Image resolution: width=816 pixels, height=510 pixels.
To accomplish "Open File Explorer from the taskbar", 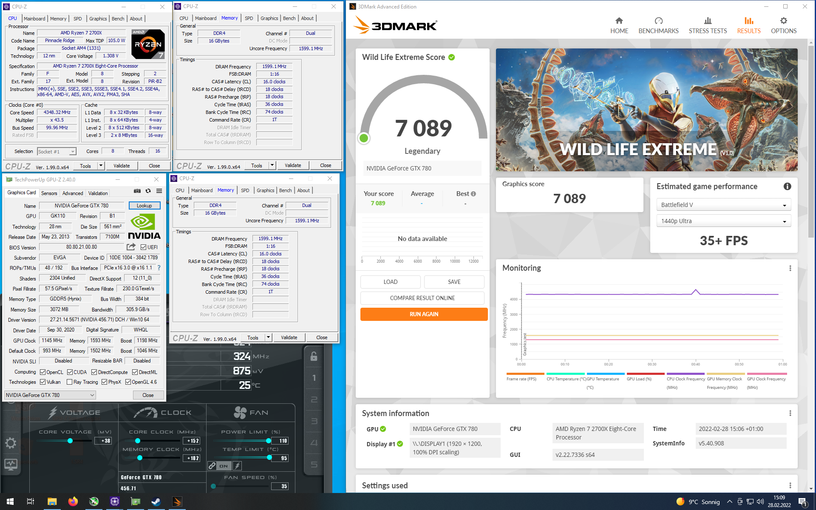I will (52, 501).
